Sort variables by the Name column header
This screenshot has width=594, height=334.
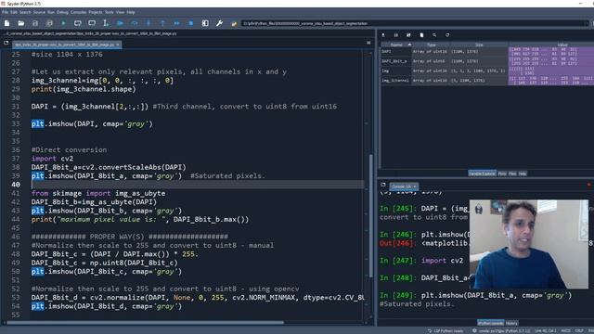[396, 45]
